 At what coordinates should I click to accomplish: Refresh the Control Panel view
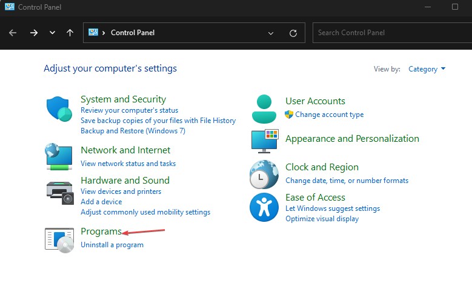pyautogui.click(x=293, y=33)
